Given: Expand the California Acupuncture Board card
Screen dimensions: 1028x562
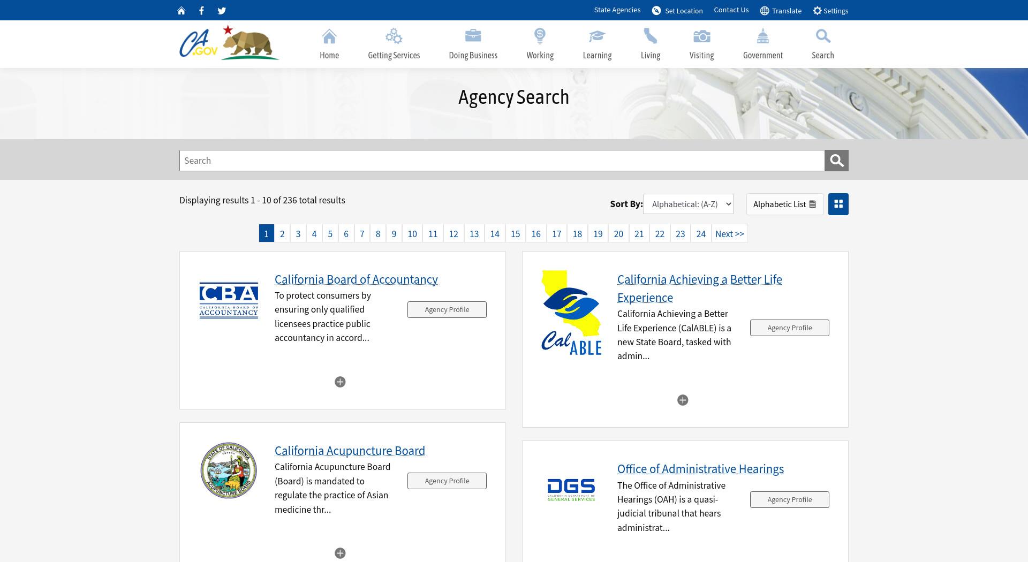Looking at the screenshot, I should 340,553.
